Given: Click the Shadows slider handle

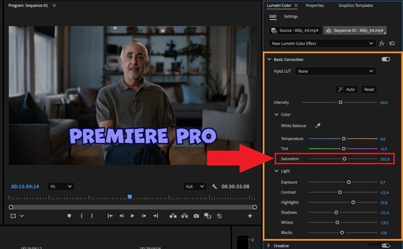Looking at the screenshot, I should click(336, 213).
